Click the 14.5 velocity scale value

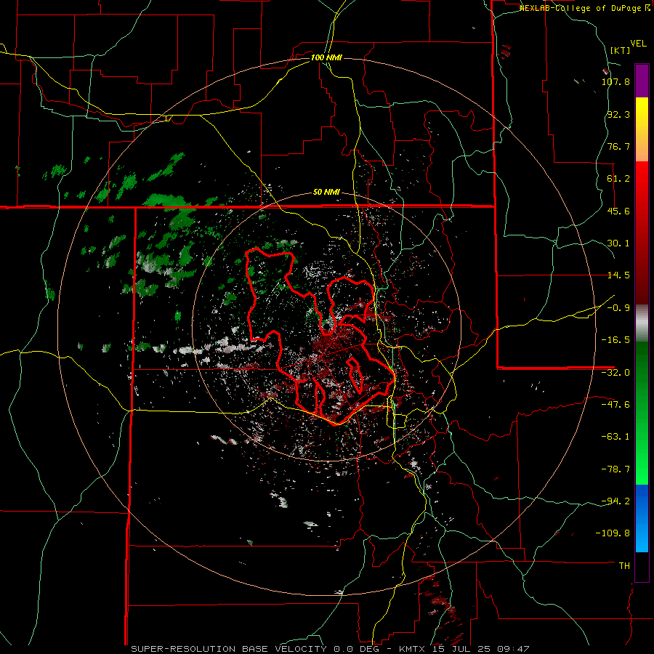click(618, 275)
